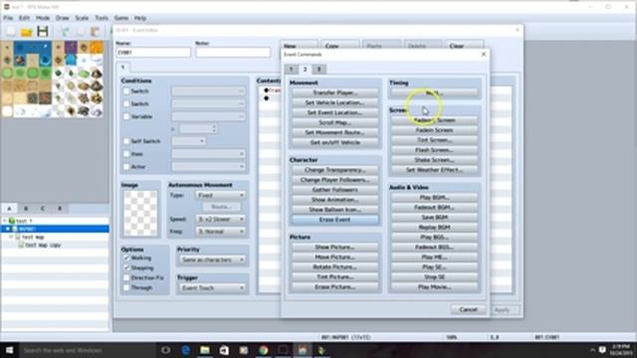
Task: Check the Through option
Action: [x=126, y=287]
